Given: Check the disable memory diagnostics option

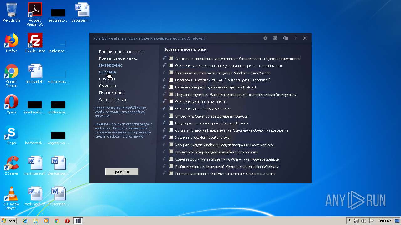Looking at the screenshot, I should 171,101.
